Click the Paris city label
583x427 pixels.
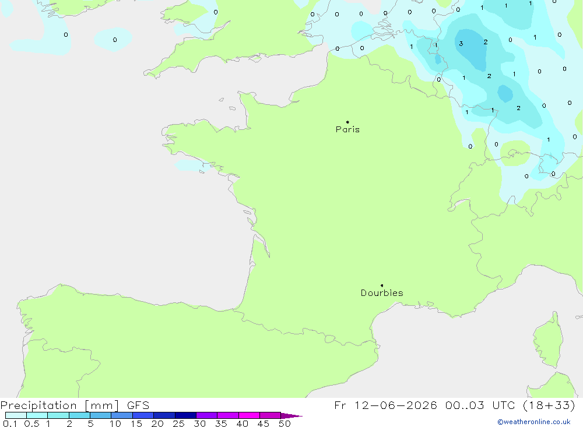347,129
